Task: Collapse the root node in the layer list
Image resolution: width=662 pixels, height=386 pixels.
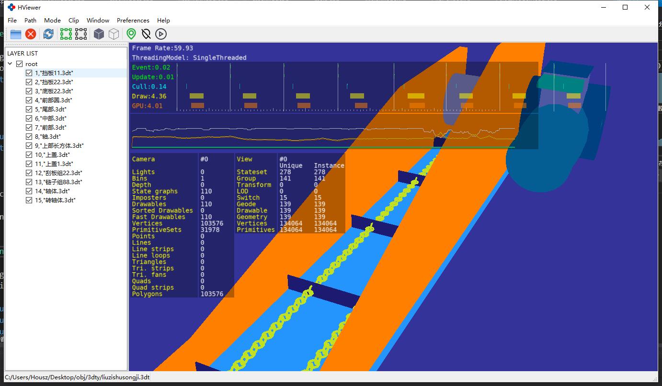Action: [x=10, y=64]
